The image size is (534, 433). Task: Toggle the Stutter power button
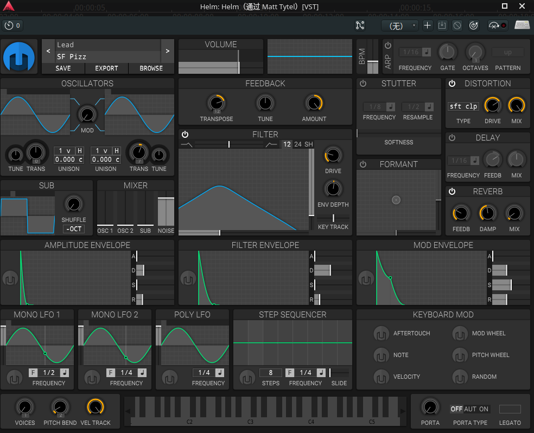(363, 84)
